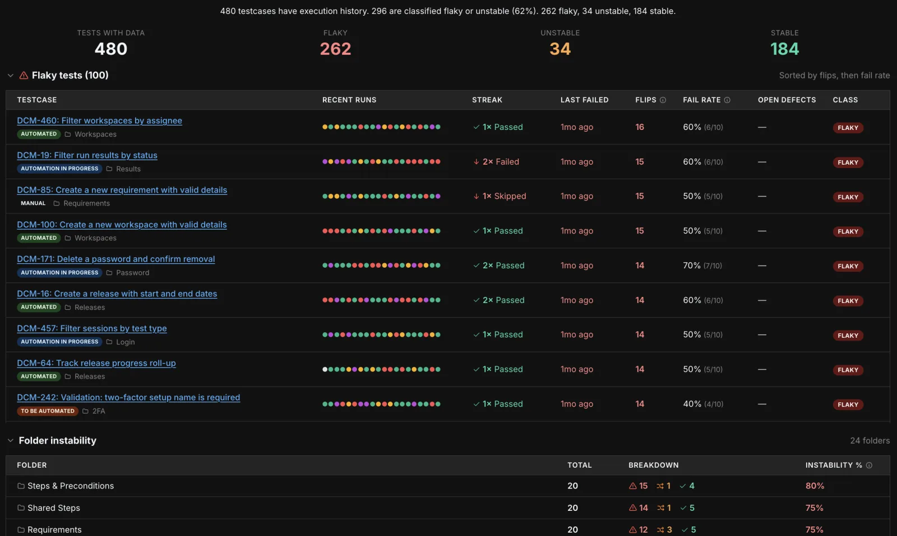This screenshot has height=536, width=897.
Task: Click the STREAK column header
Action: (487, 100)
